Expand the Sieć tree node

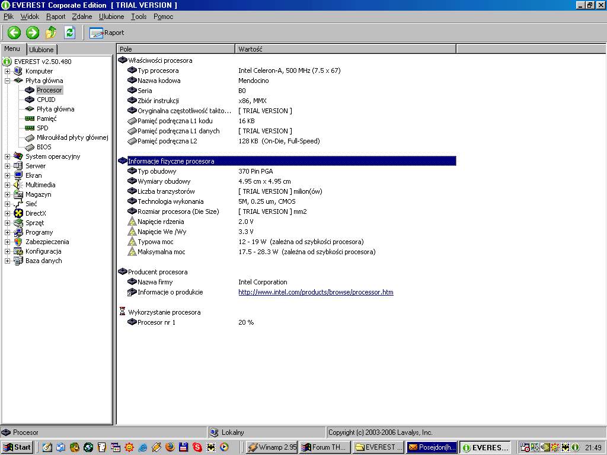pos(7,204)
